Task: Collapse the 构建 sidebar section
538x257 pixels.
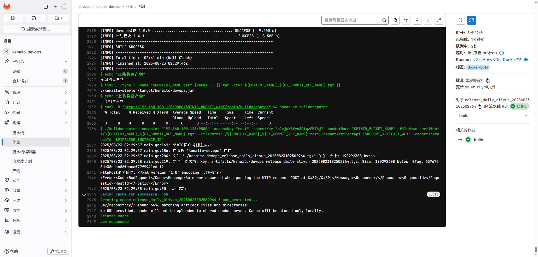Action: pyautogui.click(x=36, y=123)
